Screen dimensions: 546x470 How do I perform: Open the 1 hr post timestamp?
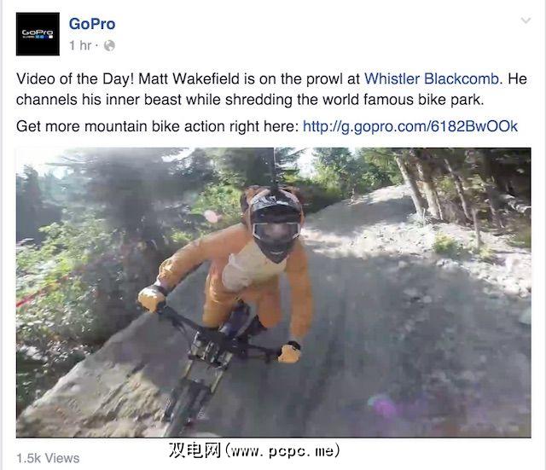[x=80, y=45]
